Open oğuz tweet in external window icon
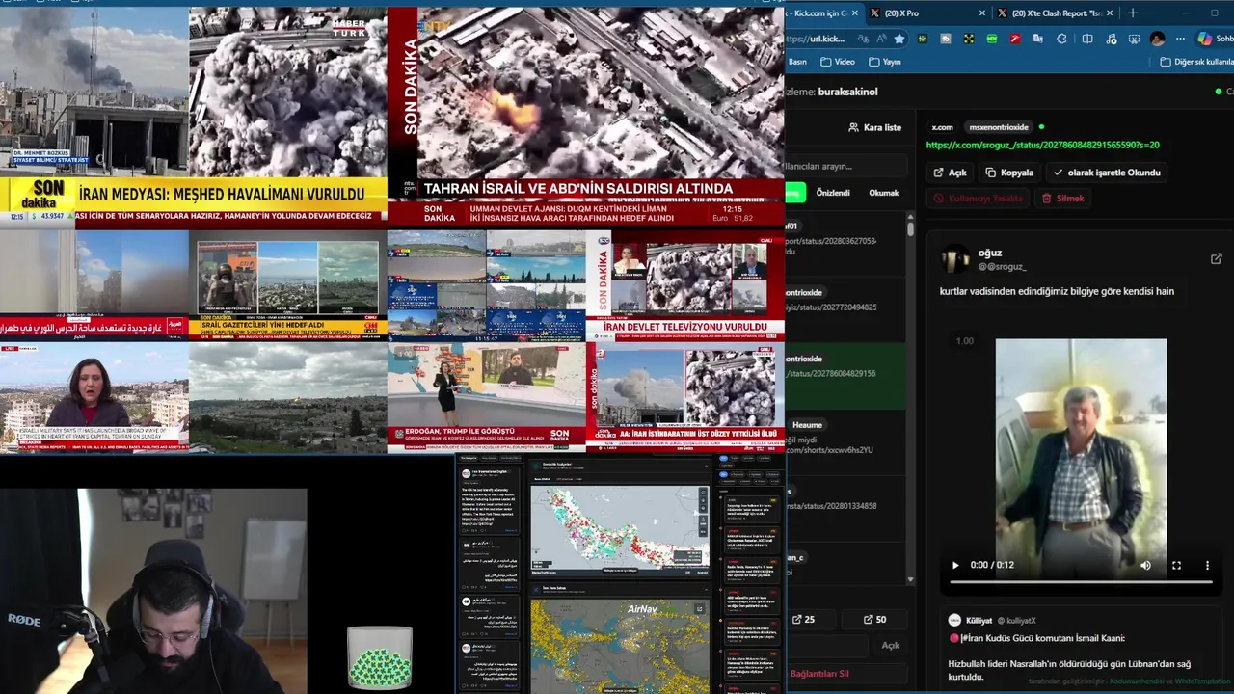This screenshot has height=694, width=1234. tap(1216, 258)
